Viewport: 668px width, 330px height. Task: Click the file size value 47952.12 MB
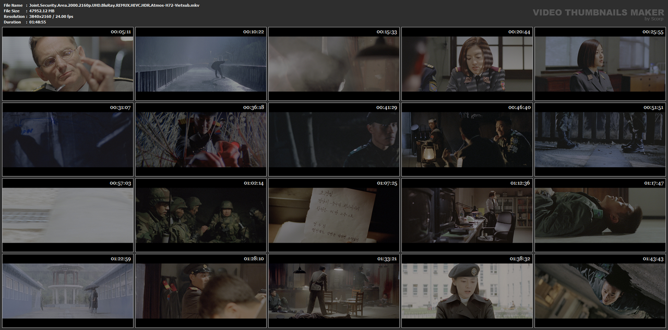(42, 11)
